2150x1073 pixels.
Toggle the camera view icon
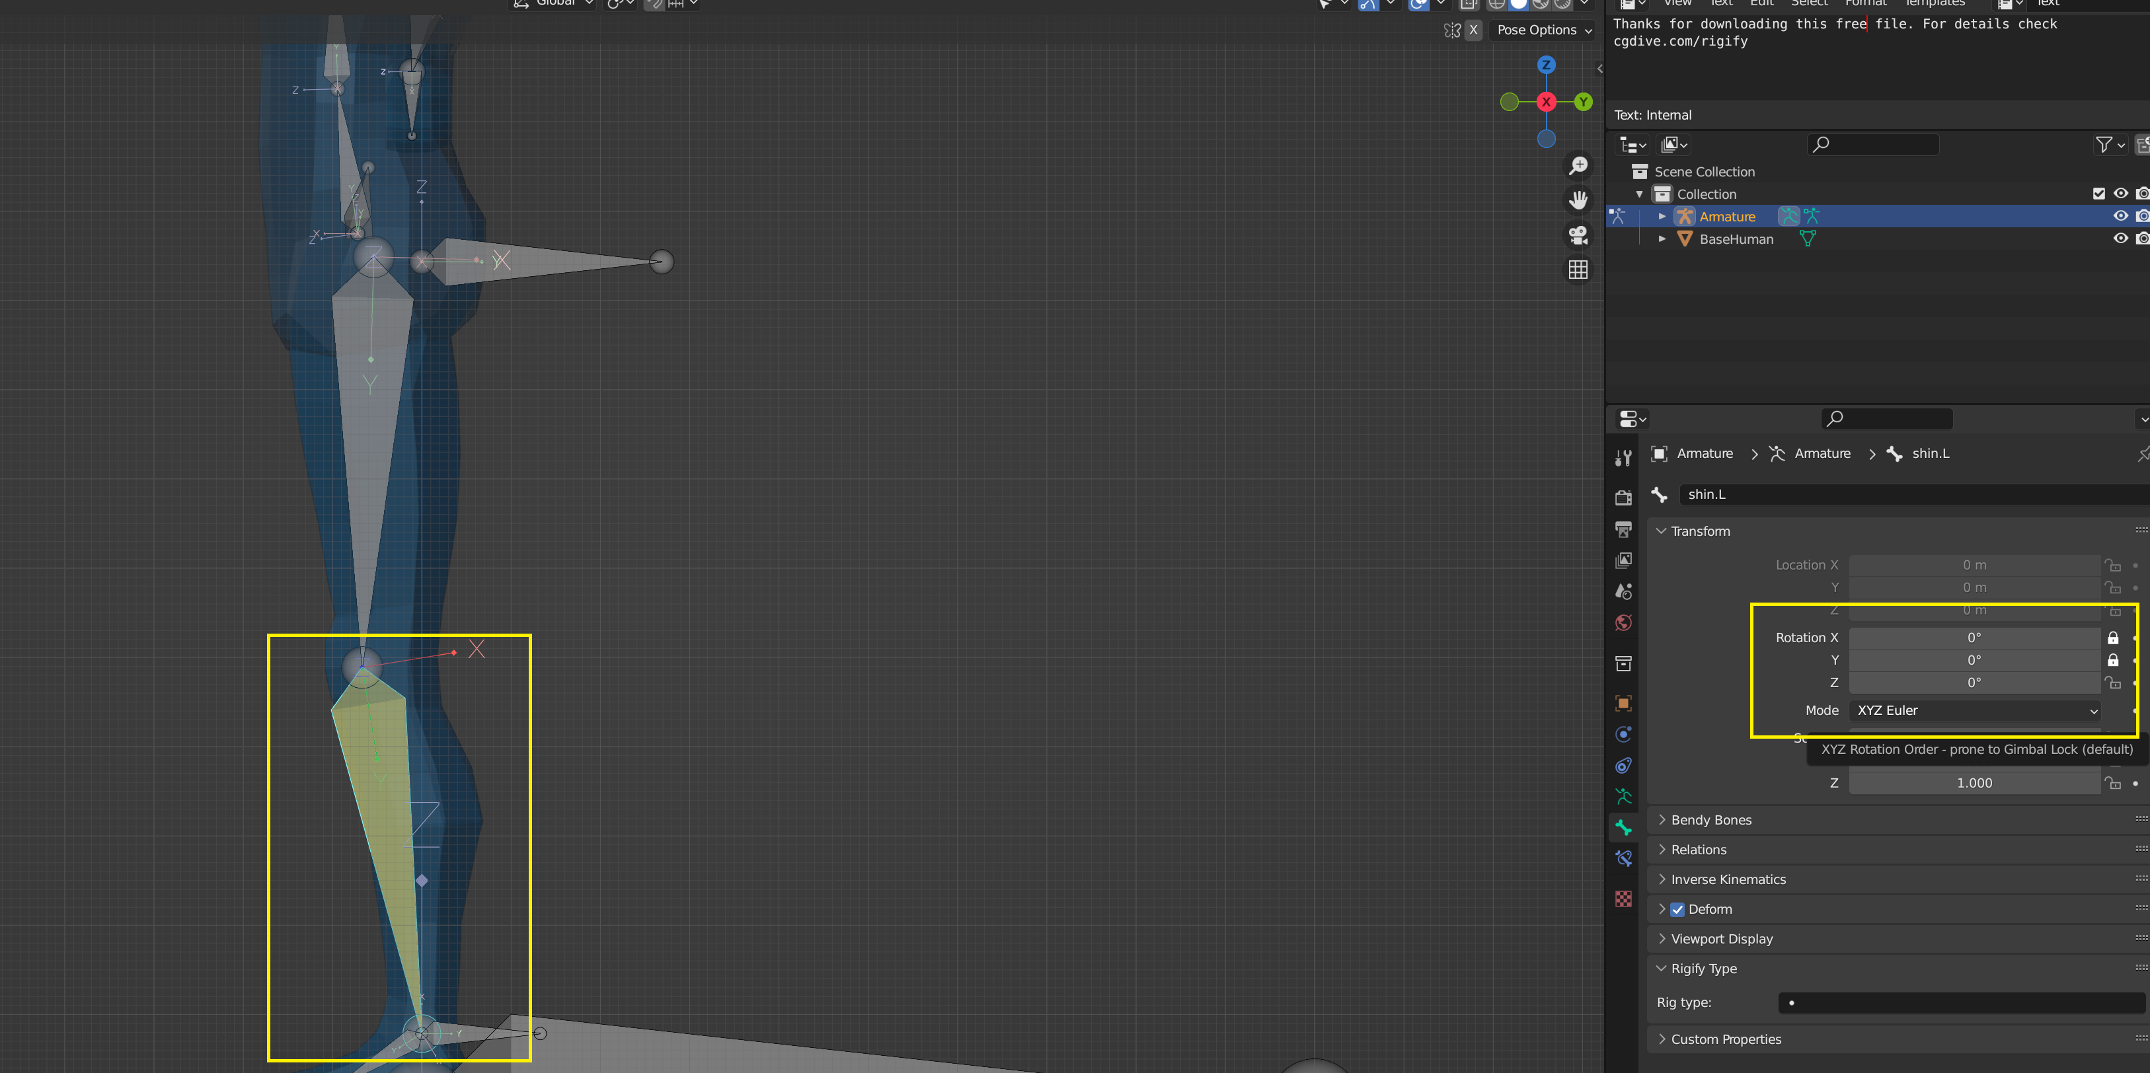[1578, 235]
